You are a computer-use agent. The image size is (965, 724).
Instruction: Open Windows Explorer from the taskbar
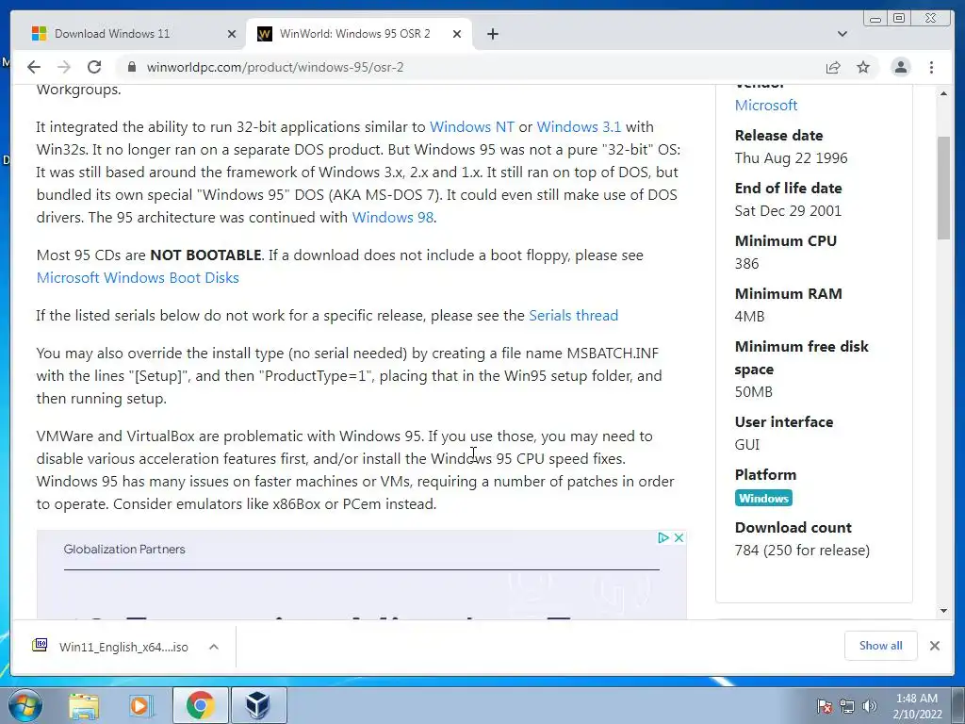pyautogui.click(x=84, y=705)
